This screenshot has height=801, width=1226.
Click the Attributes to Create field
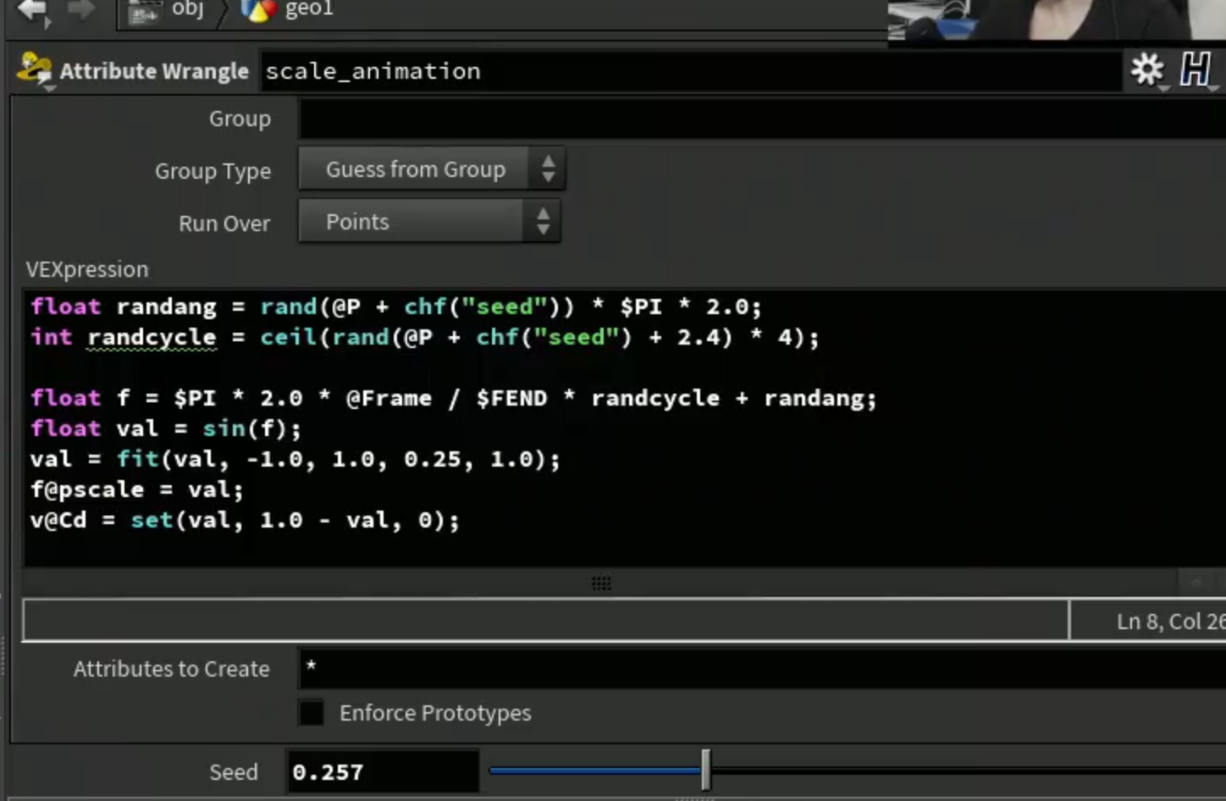click(762, 668)
